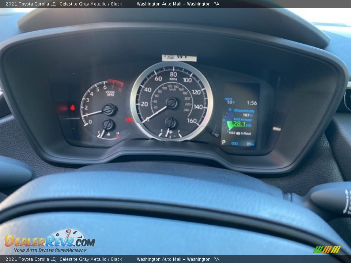
Task: Click the 0 mark on the tachometer
Action: (x=90, y=122)
